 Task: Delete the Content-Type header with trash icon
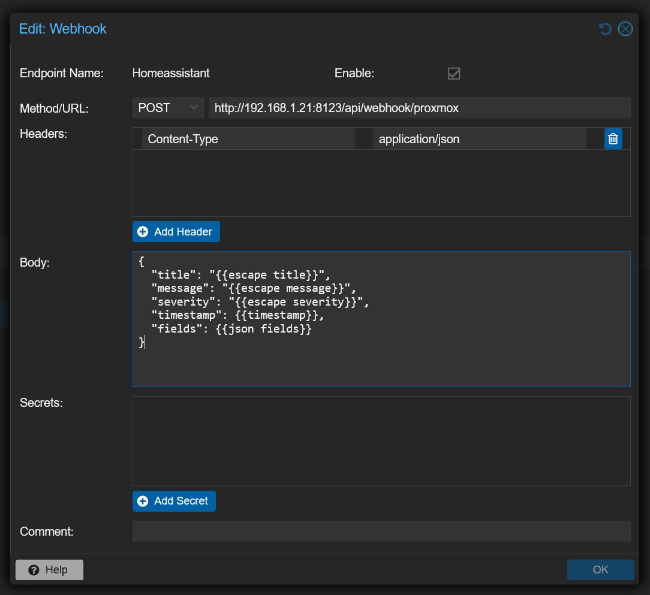[613, 139]
